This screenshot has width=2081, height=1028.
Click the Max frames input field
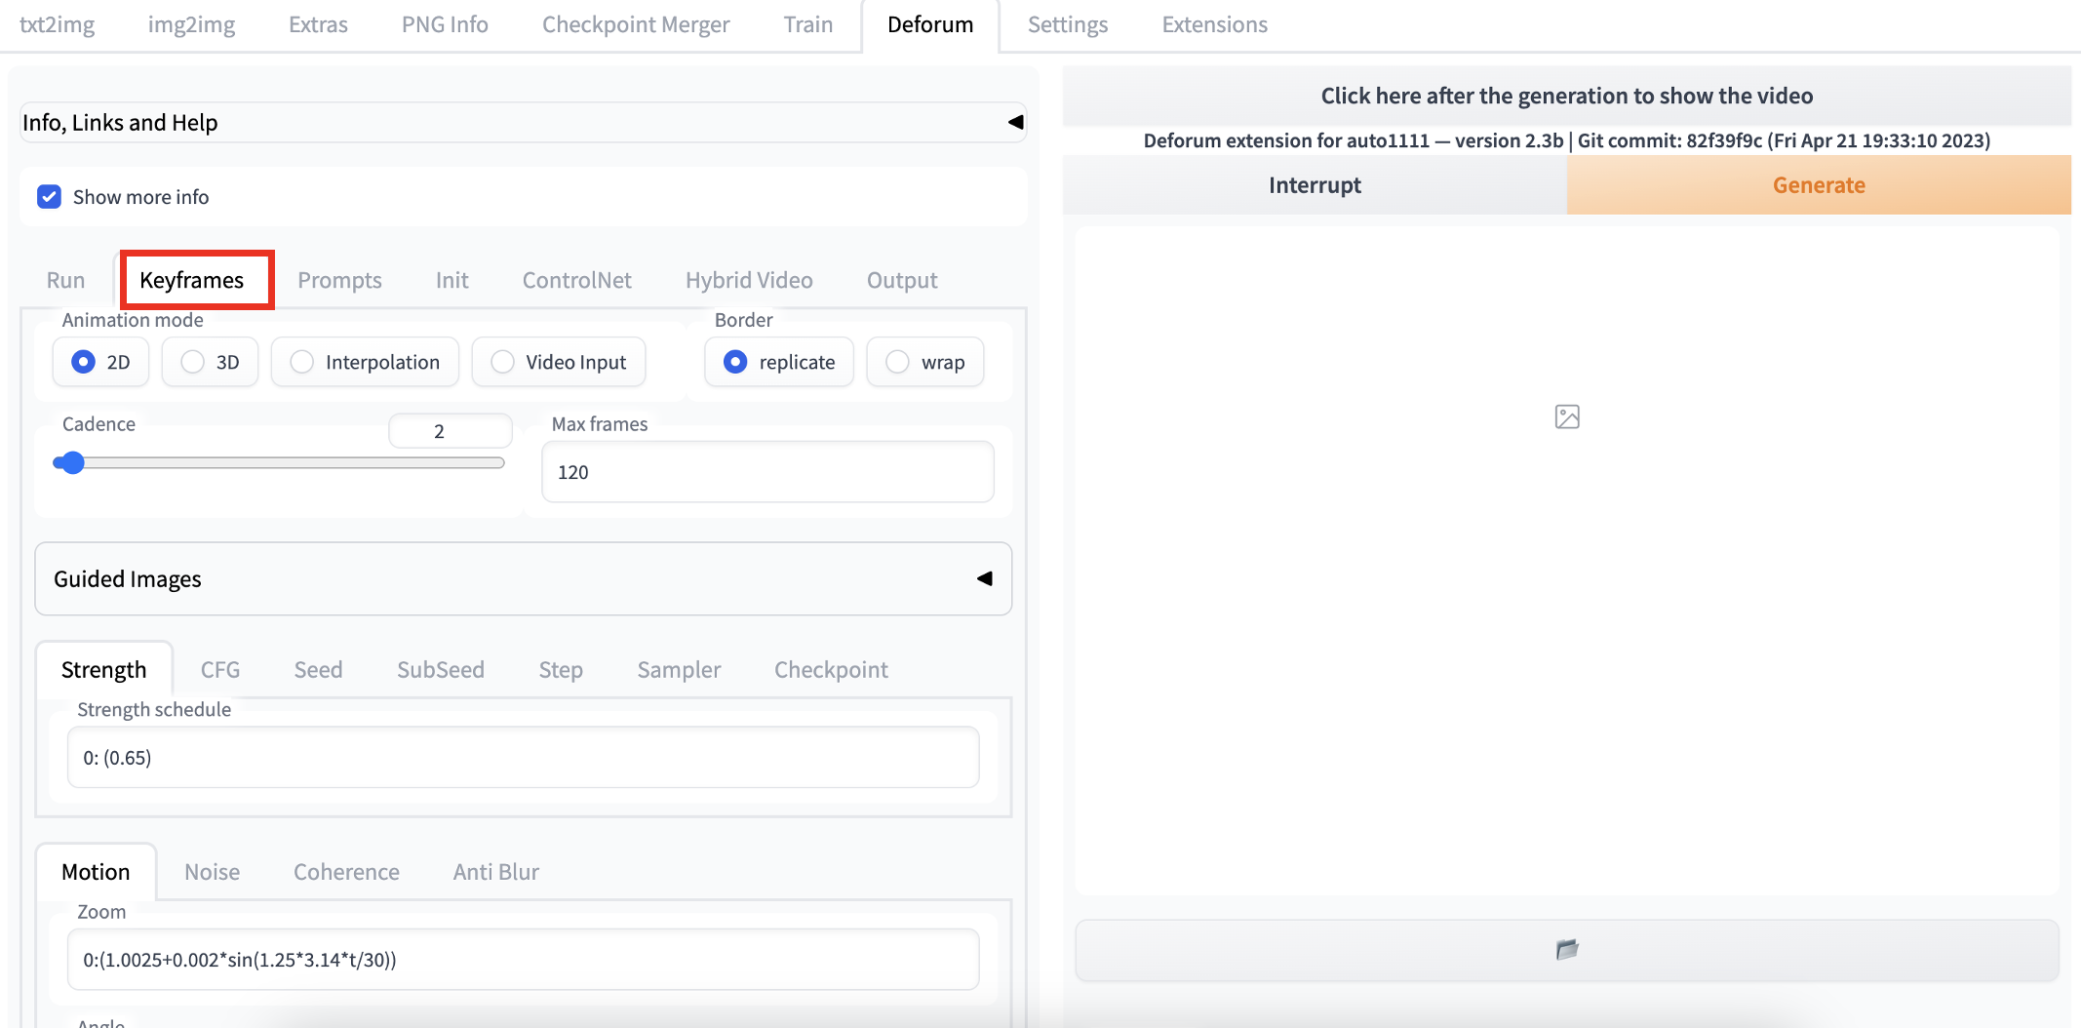tap(766, 472)
